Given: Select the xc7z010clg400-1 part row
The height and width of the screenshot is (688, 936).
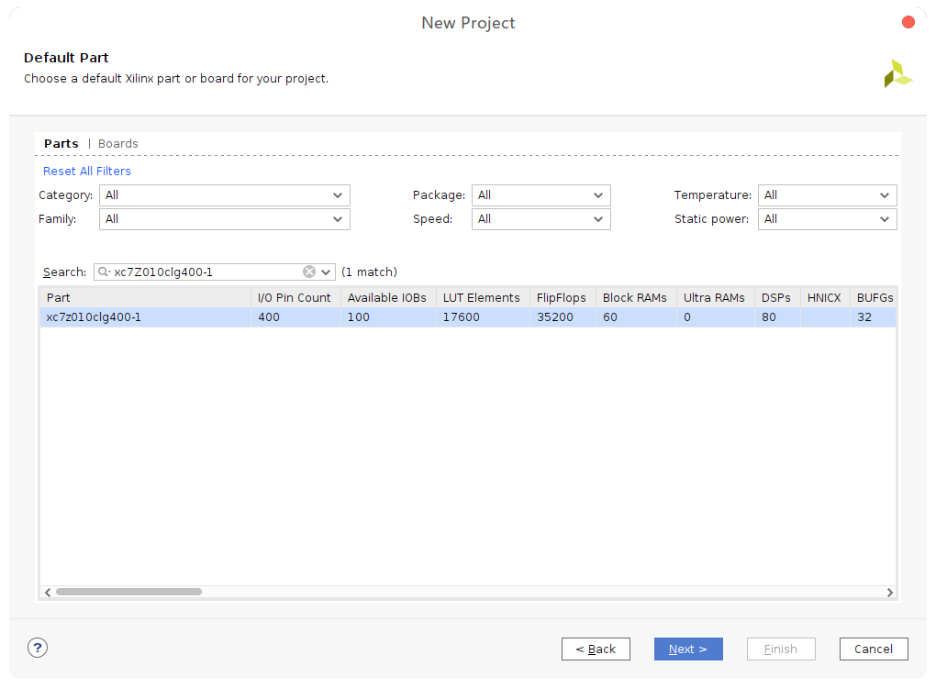Looking at the screenshot, I should 145,317.
